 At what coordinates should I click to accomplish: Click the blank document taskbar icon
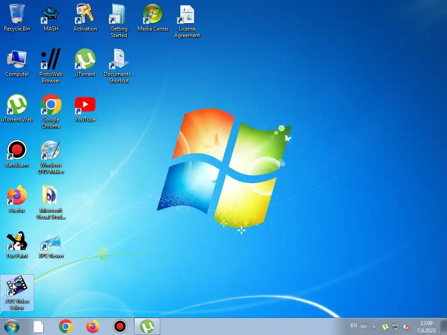(38, 326)
